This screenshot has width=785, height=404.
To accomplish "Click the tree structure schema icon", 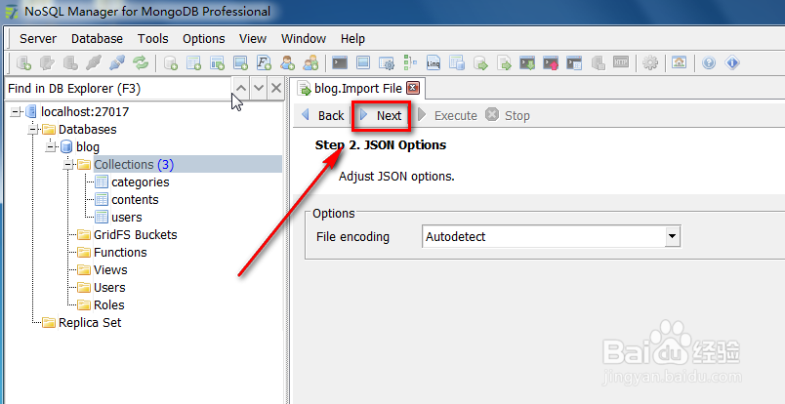I will click(410, 62).
